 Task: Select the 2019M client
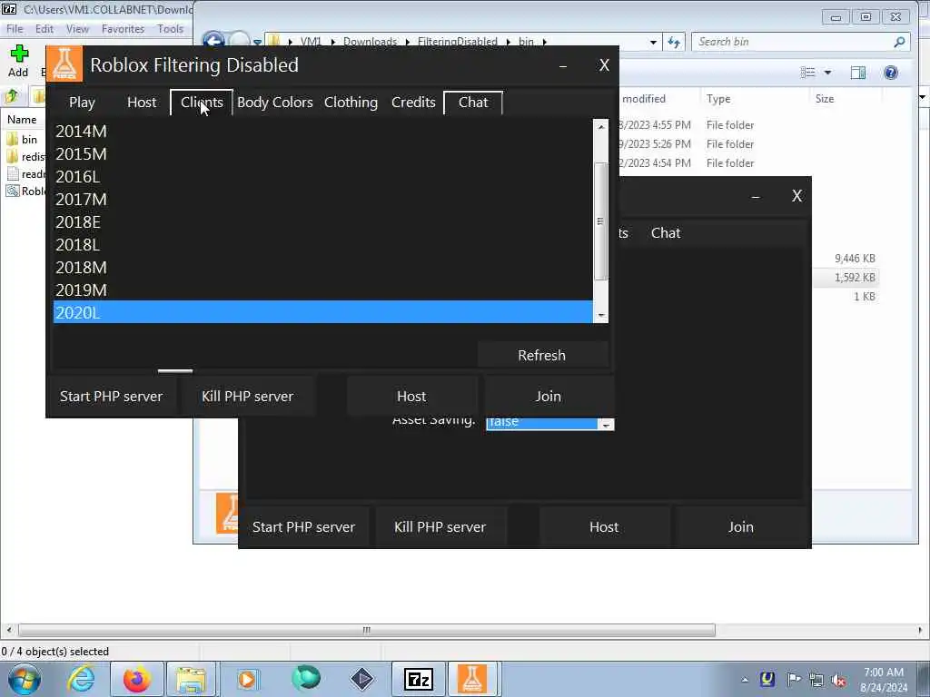(322, 290)
